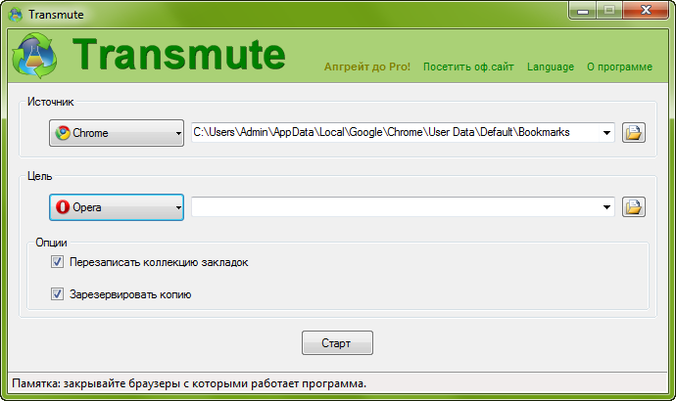Close the Transmute window
Screen dimensions: 676x401
point(646,11)
